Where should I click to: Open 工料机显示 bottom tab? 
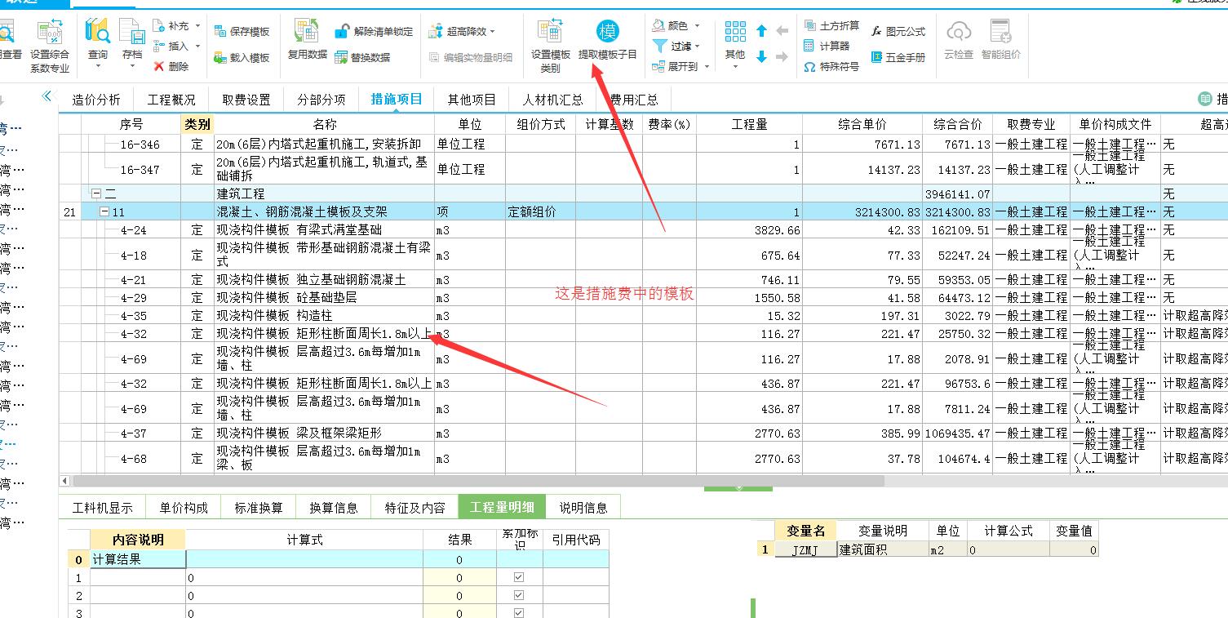[102, 508]
